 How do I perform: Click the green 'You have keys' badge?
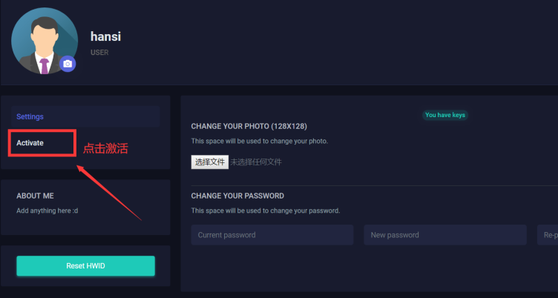point(445,115)
